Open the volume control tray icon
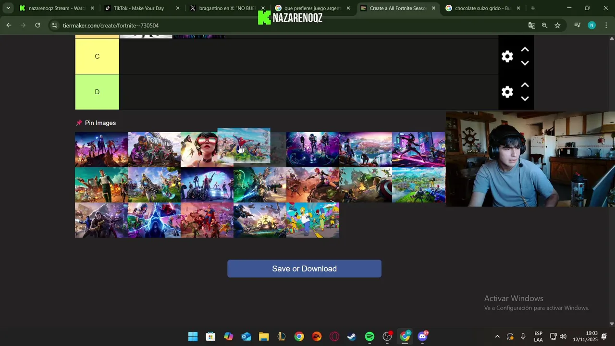The height and width of the screenshot is (346, 615). point(563,336)
